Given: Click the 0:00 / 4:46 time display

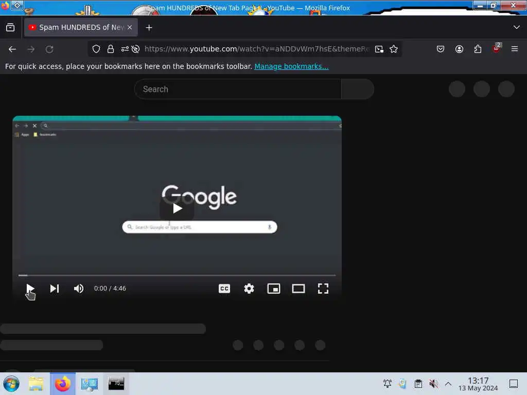Looking at the screenshot, I should coord(110,289).
